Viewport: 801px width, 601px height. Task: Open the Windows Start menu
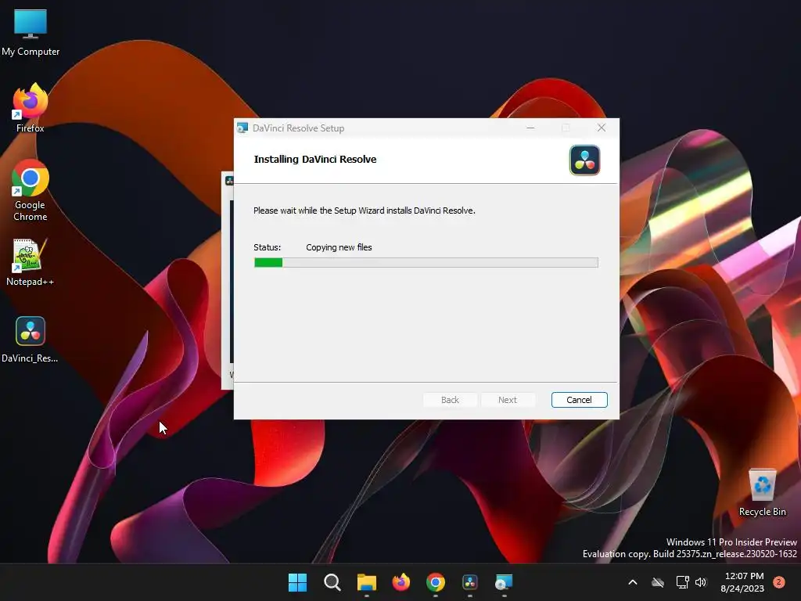(297, 582)
